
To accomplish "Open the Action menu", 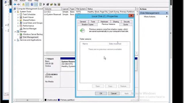I will click(22, 1).
